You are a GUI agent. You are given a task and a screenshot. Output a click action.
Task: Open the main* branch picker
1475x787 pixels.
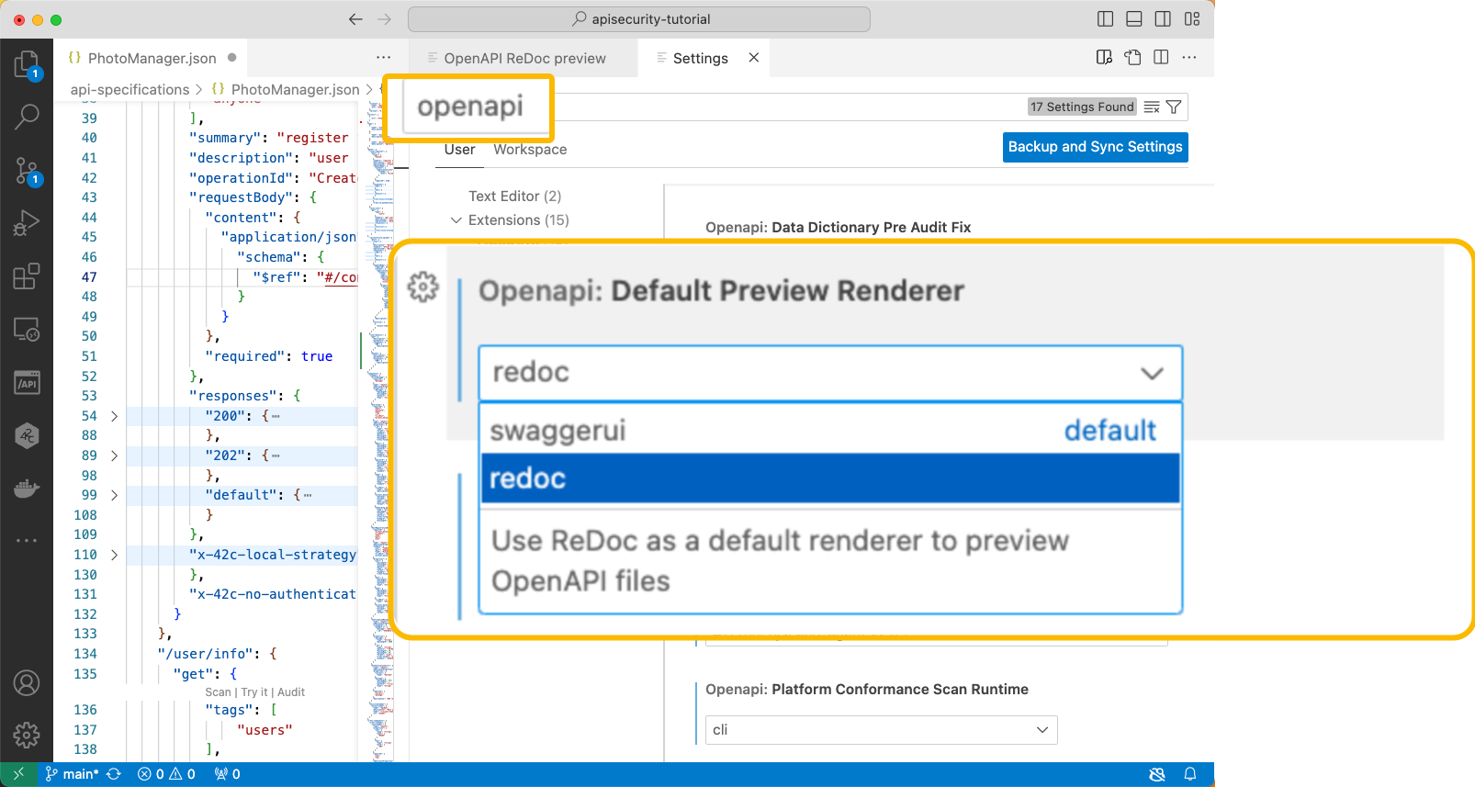(72, 774)
